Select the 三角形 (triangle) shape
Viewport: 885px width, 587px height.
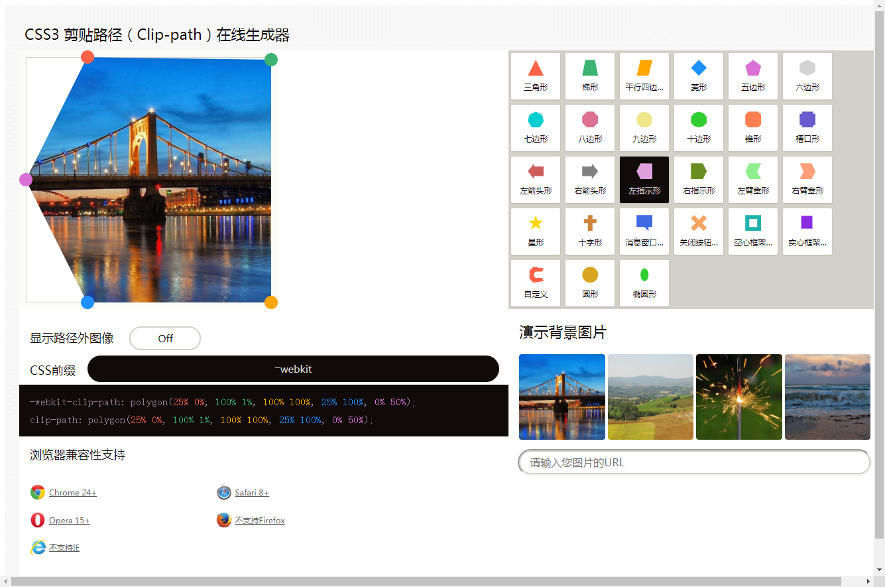pyautogui.click(x=535, y=76)
